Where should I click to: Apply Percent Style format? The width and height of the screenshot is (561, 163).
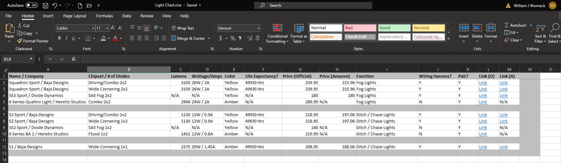click(233, 38)
